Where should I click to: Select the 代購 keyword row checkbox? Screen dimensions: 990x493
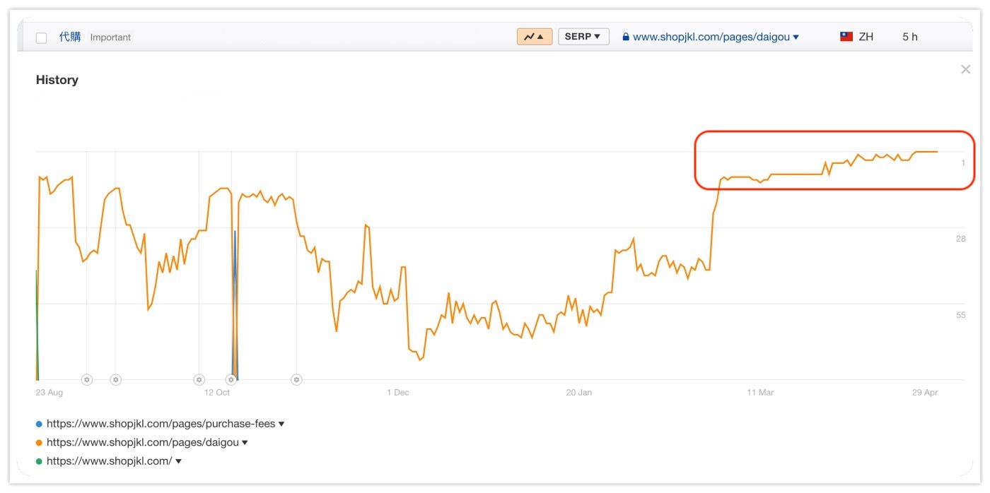41,37
